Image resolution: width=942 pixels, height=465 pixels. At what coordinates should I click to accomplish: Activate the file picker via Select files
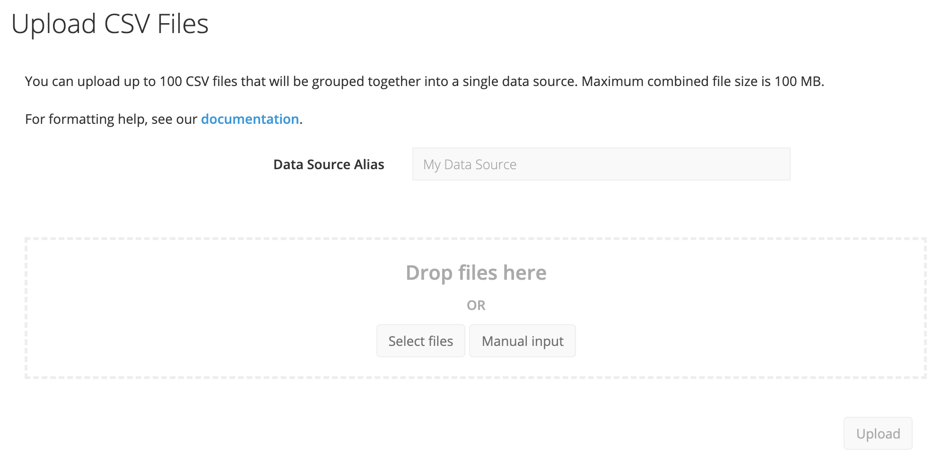(420, 340)
